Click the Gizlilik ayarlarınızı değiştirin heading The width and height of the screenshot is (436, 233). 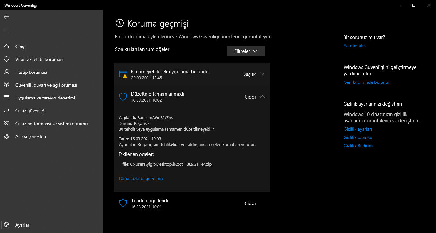(x=373, y=104)
